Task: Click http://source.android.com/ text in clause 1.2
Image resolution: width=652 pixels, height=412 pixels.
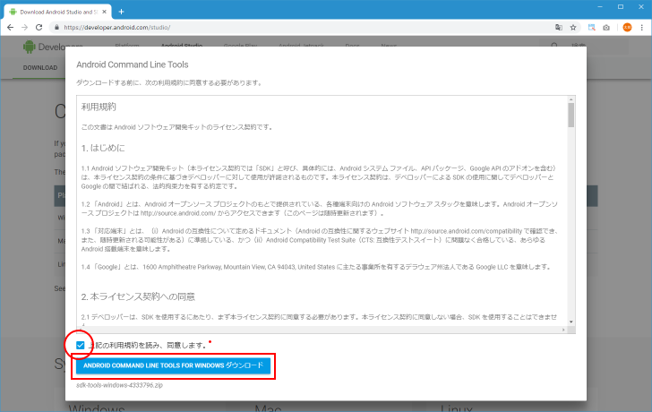Action: pos(178,213)
